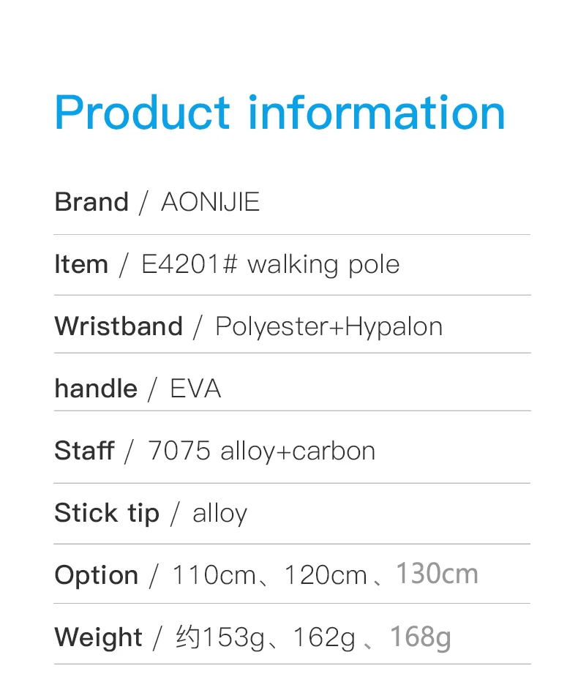This screenshot has height=682, width=578.
Task: Select the Polyester+Hypalon material text
Action: (329, 326)
